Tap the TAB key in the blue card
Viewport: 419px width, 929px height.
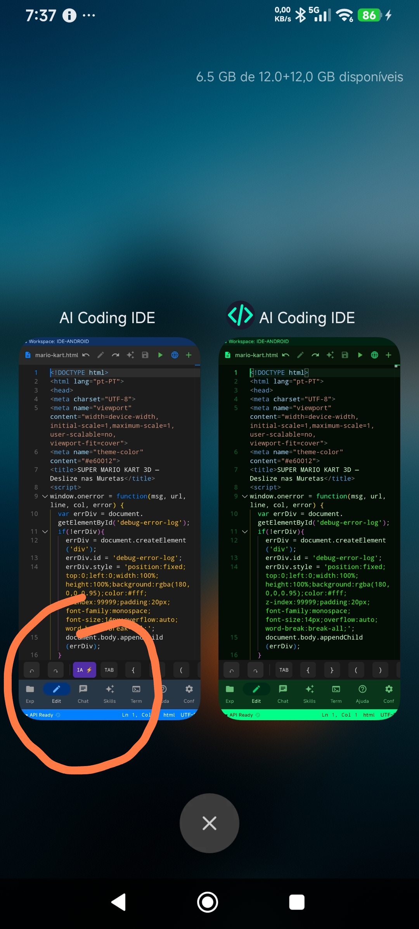(109, 670)
